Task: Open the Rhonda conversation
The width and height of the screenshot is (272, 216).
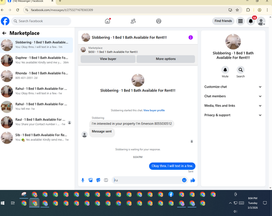Action: click(x=36, y=76)
